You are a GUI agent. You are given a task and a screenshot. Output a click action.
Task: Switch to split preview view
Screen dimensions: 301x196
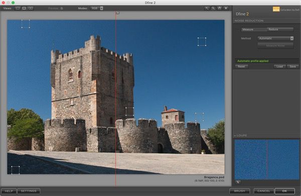click(x=24, y=8)
